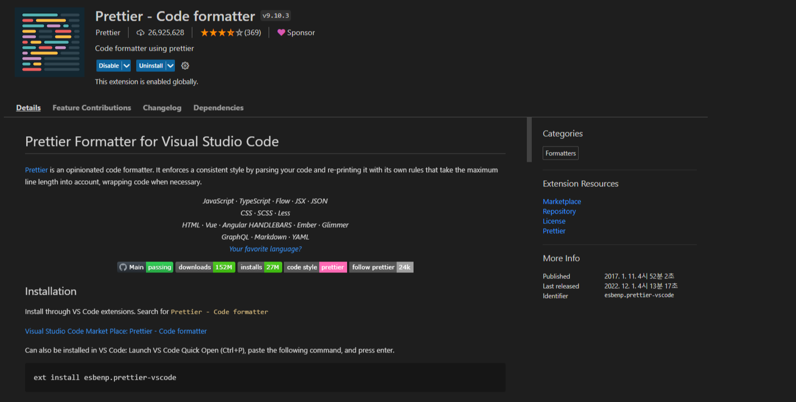Click Prettier Formatter for Visual Studio Code heading
The height and width of the screenshot is (402, 796).
[152, 142]
